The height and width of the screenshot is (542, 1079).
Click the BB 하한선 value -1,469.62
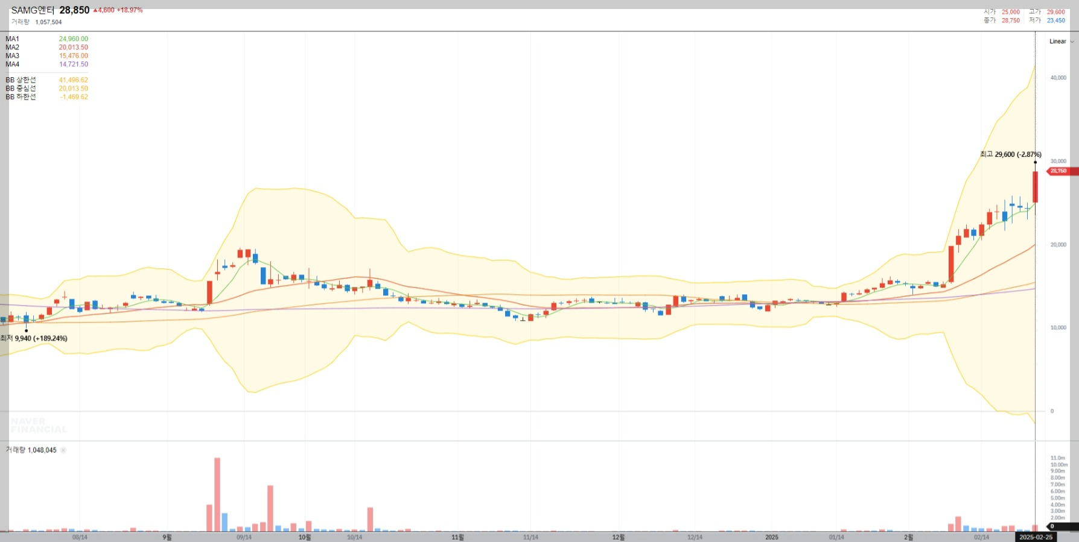74,97
